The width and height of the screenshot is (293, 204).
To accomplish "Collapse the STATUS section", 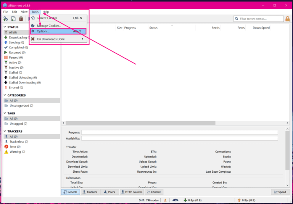I will (5, 27).
